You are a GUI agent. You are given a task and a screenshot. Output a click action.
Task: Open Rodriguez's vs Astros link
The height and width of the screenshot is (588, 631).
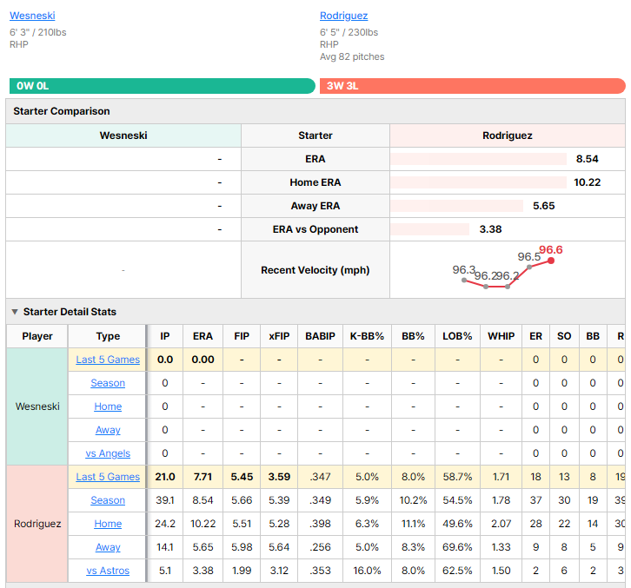[x=108, y=571]
